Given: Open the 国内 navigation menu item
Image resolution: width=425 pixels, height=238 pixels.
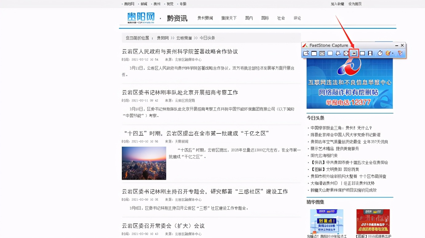Looking at the screenshot, I should [249, 18].
